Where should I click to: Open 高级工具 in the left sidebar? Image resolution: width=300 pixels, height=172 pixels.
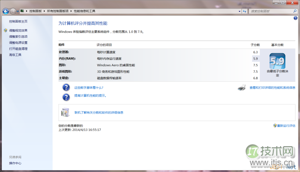click(x=15, y=55)
